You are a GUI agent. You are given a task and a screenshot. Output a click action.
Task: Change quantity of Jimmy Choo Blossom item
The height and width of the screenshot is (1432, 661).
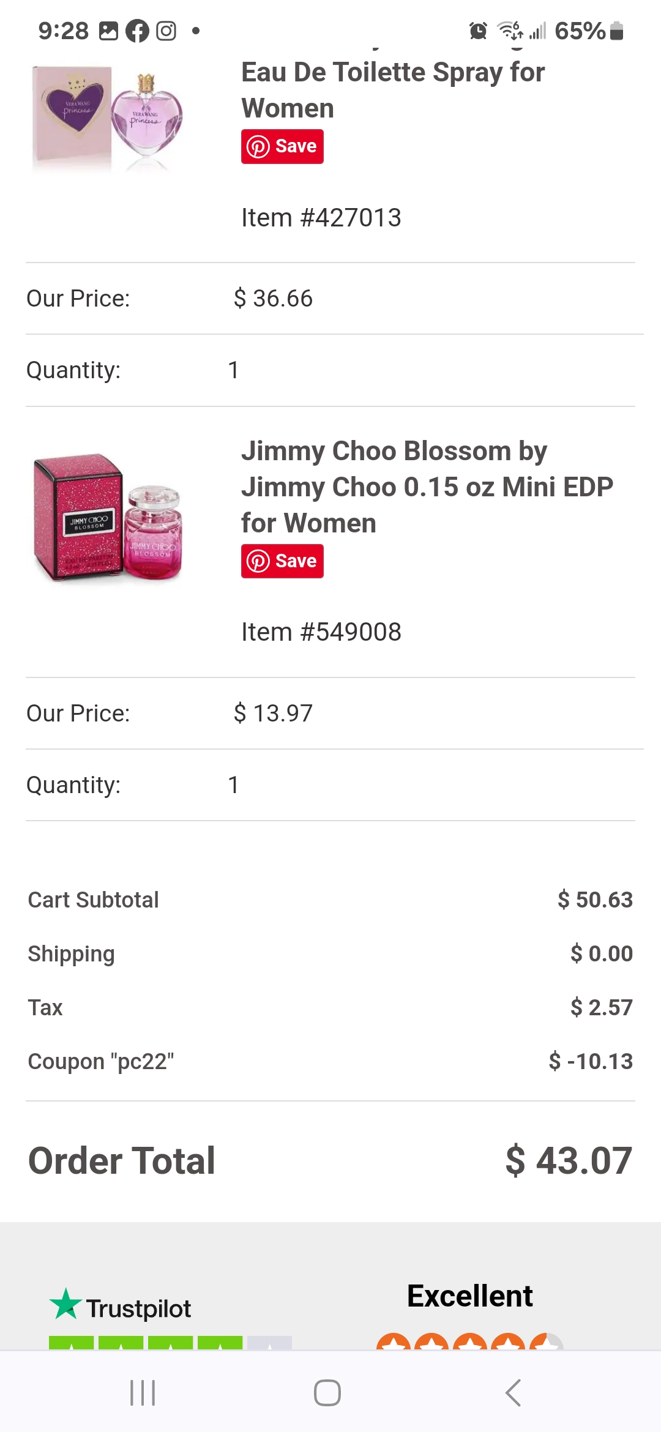[233, 784]
